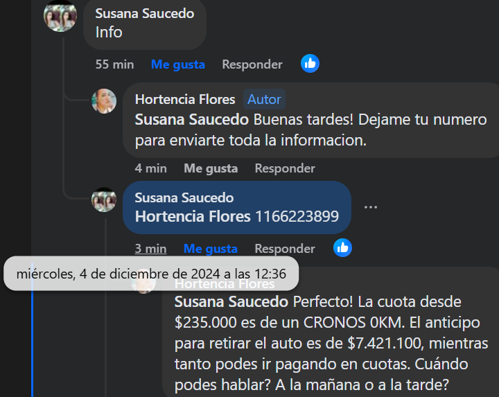
Task: Toggle Me gusta on Hortencia's Buenas tardes reply
Action: click(x=211, y=168)
